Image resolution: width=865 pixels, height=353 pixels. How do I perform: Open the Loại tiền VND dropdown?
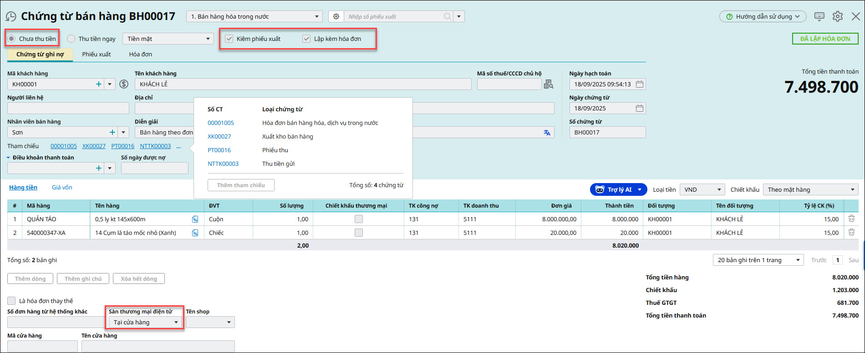coord(702,190)
